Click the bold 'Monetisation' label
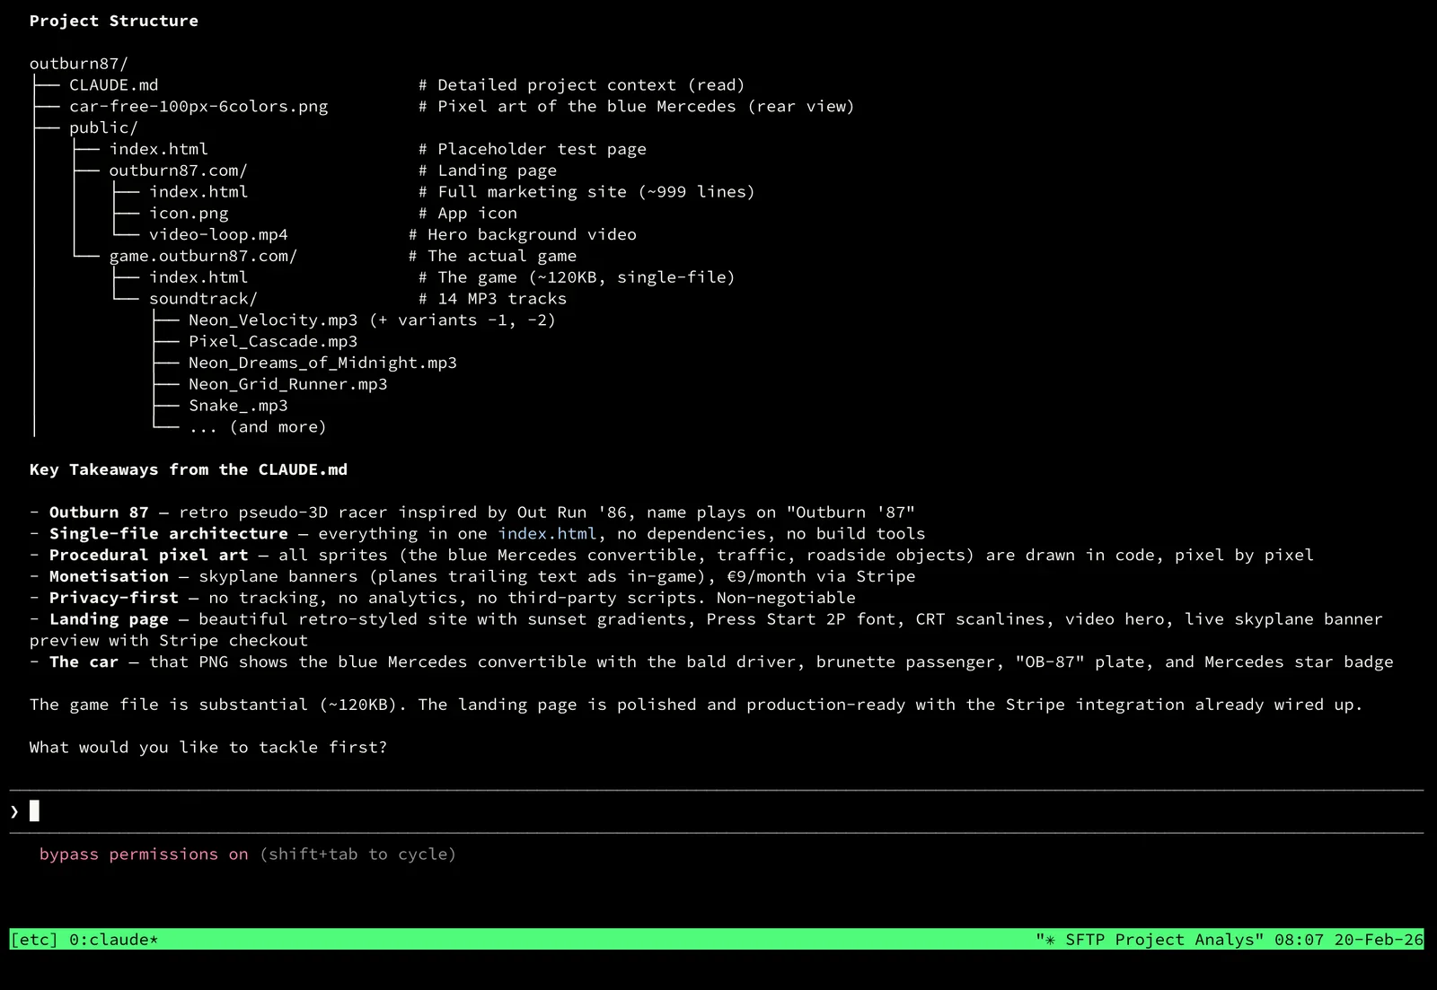Screen dimensions: 1437x990 pos(109,577)
